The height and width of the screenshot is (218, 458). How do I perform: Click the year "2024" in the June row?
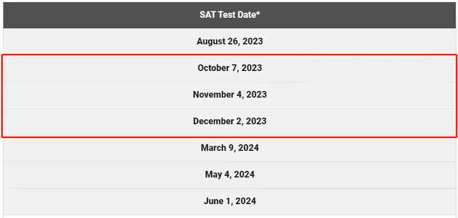tap(246, 201)
